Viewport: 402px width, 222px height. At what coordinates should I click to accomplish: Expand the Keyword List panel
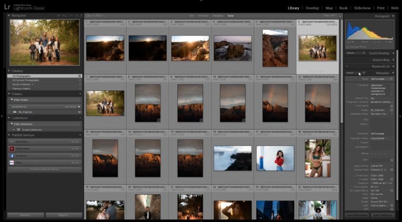pos(393,66)
